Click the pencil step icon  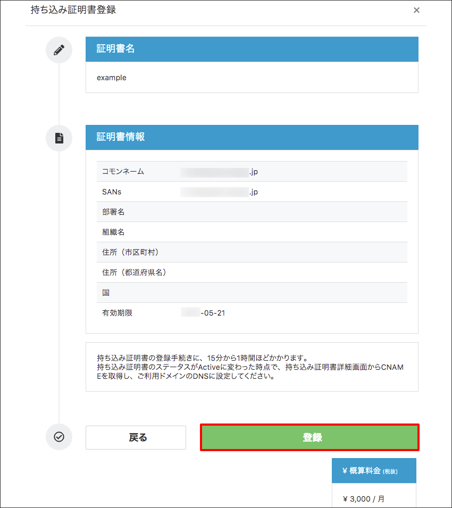(x=59, y=50)
